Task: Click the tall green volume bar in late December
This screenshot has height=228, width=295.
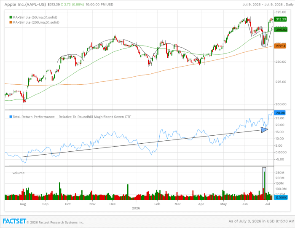Action: (x=128, y=192)
